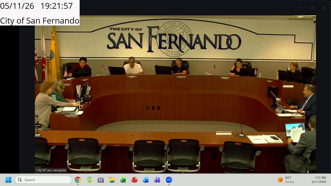This screenshot has width=331, height=186.
Task: Open the Windows Start menu
Action: click(8, 180)
